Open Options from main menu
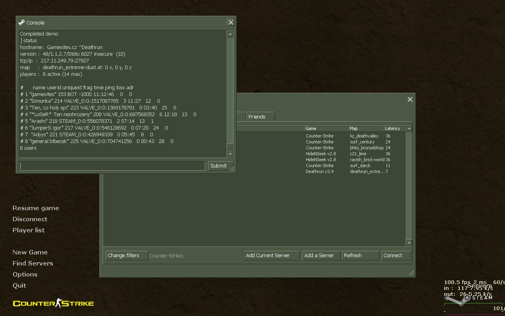This screenshot has height=316, width=505. coord(25,275)
